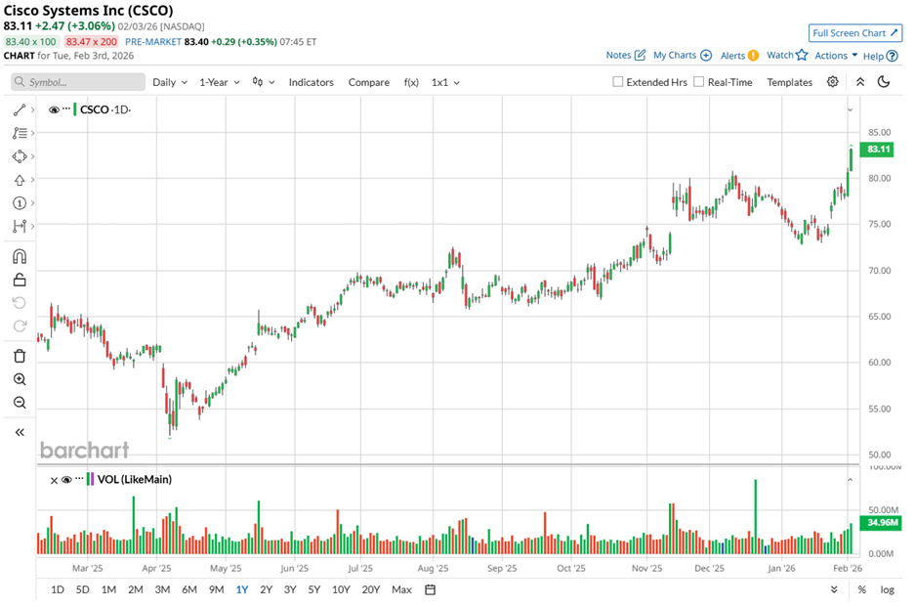Select the arrow marker tool

(20, 180)
